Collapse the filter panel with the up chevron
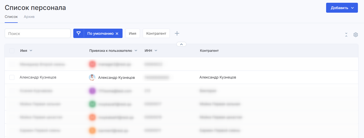This screenshot has width=364, height=138. (181, 44)
